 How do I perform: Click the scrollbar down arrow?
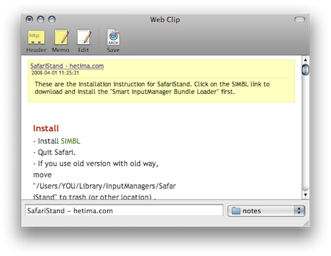click(x=305, y=195)
